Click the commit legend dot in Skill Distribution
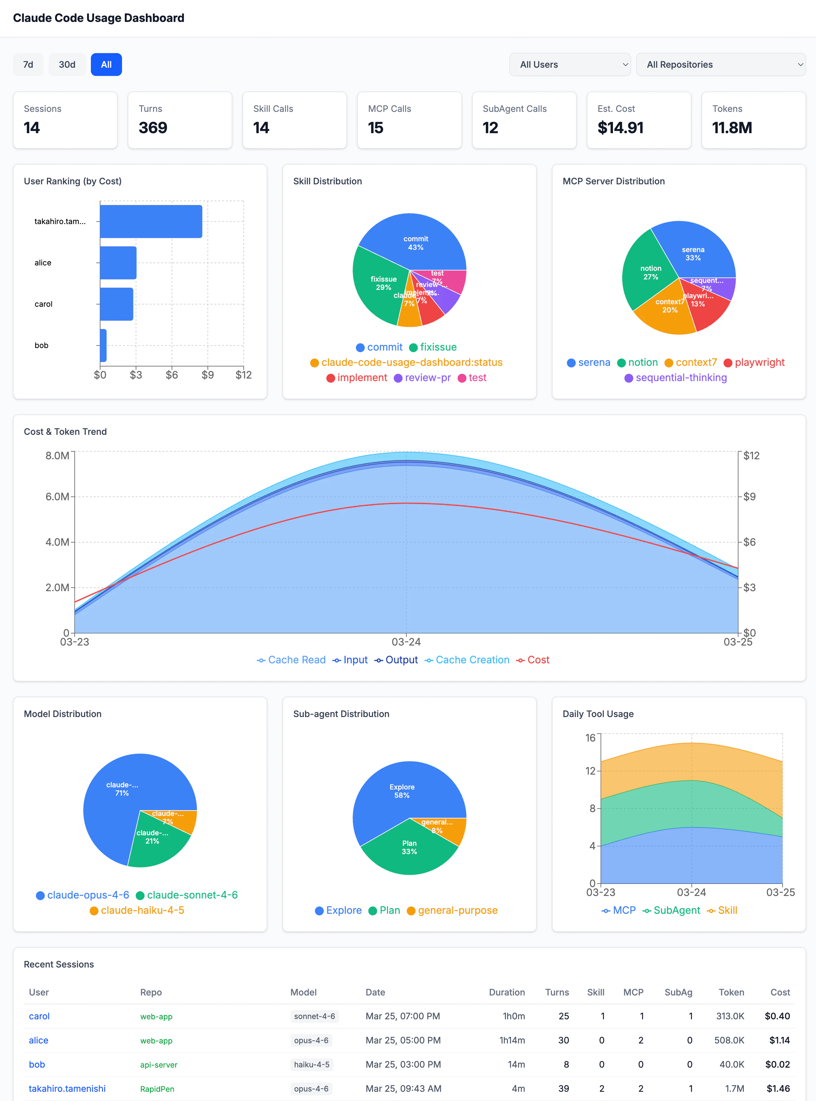This screenshot has height=1101, width=816. coord(360,348)
